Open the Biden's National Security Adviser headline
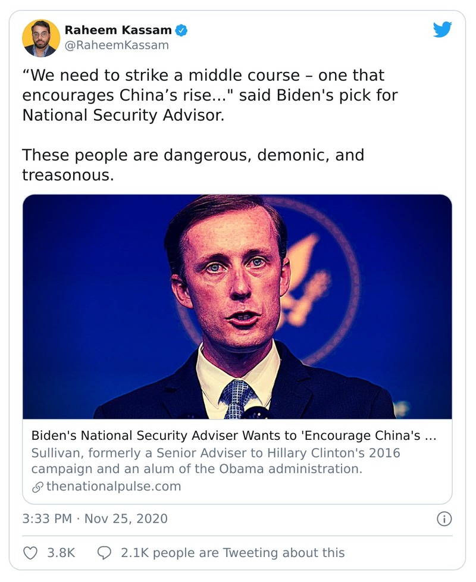Screen dimensions: 476x582 [226, 435]
